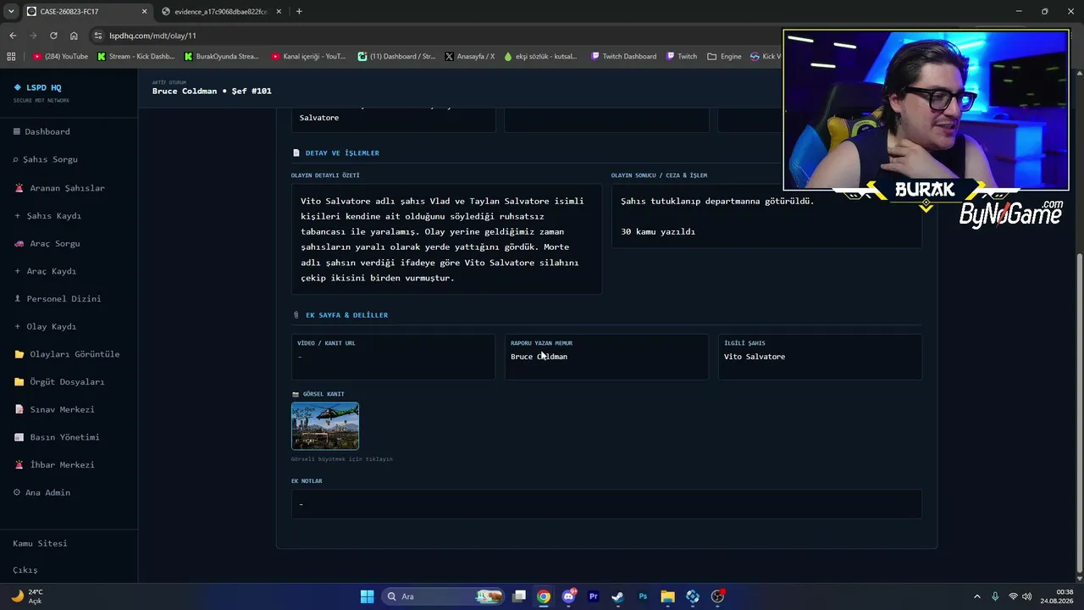1084x610 pixels.
Task: Show hidden system tray icons
Action: [x=976, y=596]
